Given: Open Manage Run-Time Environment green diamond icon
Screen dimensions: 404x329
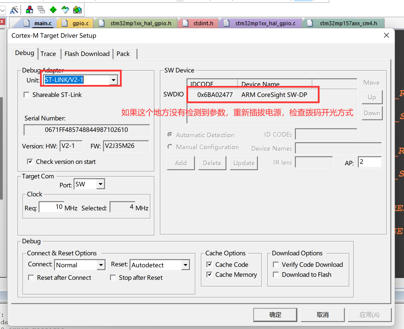Looking at the screenshot, I should point(53,10).
